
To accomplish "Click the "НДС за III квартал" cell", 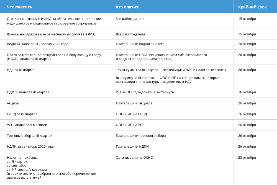I will [x=21, y=70].
